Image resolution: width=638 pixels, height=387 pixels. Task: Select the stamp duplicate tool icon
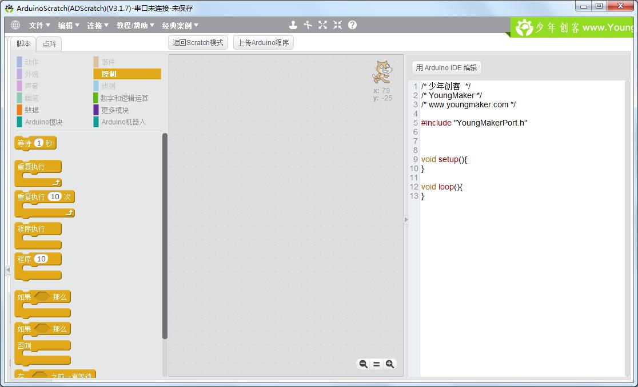[293, 25]
